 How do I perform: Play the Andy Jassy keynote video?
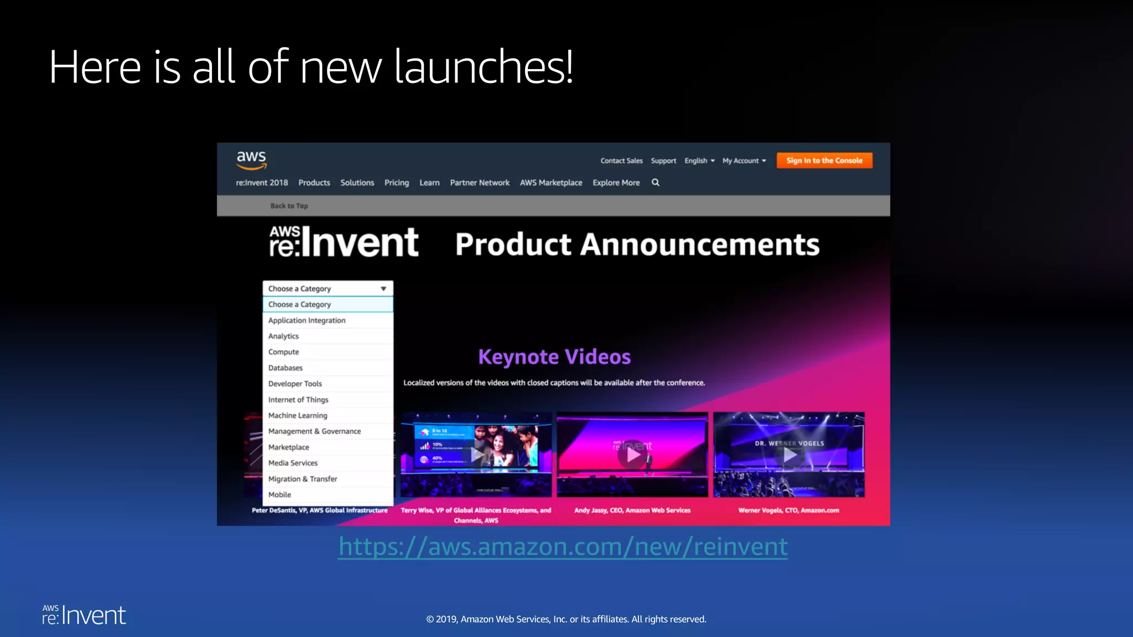tap(632, 455)
